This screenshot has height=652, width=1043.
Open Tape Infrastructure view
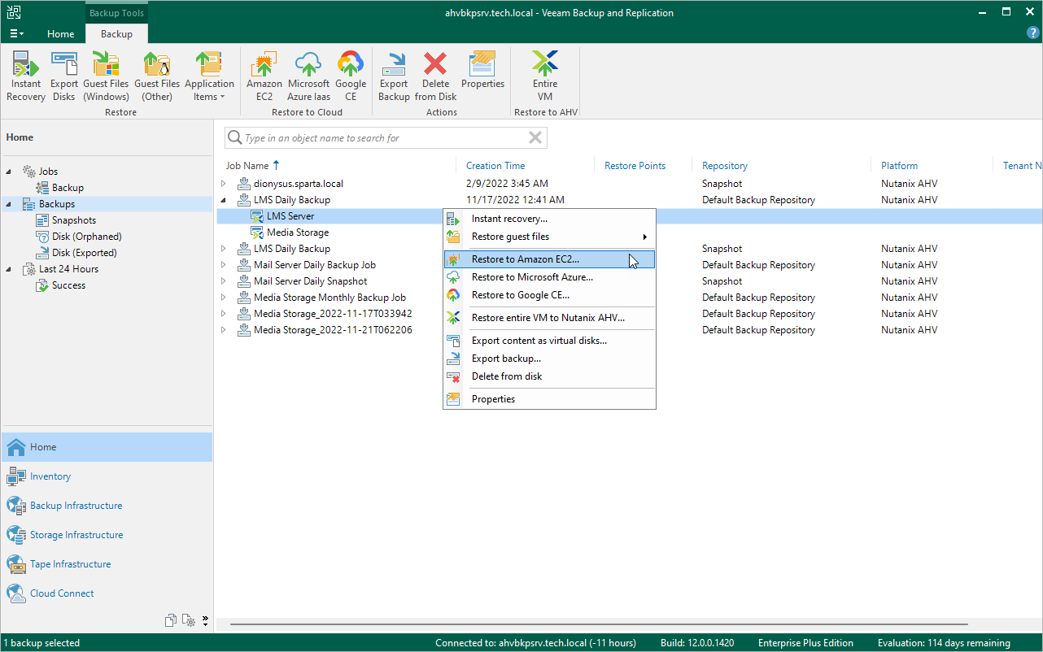tap(70, 564)
